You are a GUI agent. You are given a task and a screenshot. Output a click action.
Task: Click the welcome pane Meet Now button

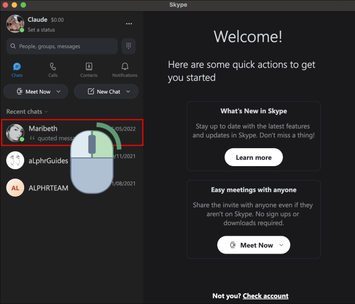254,245
